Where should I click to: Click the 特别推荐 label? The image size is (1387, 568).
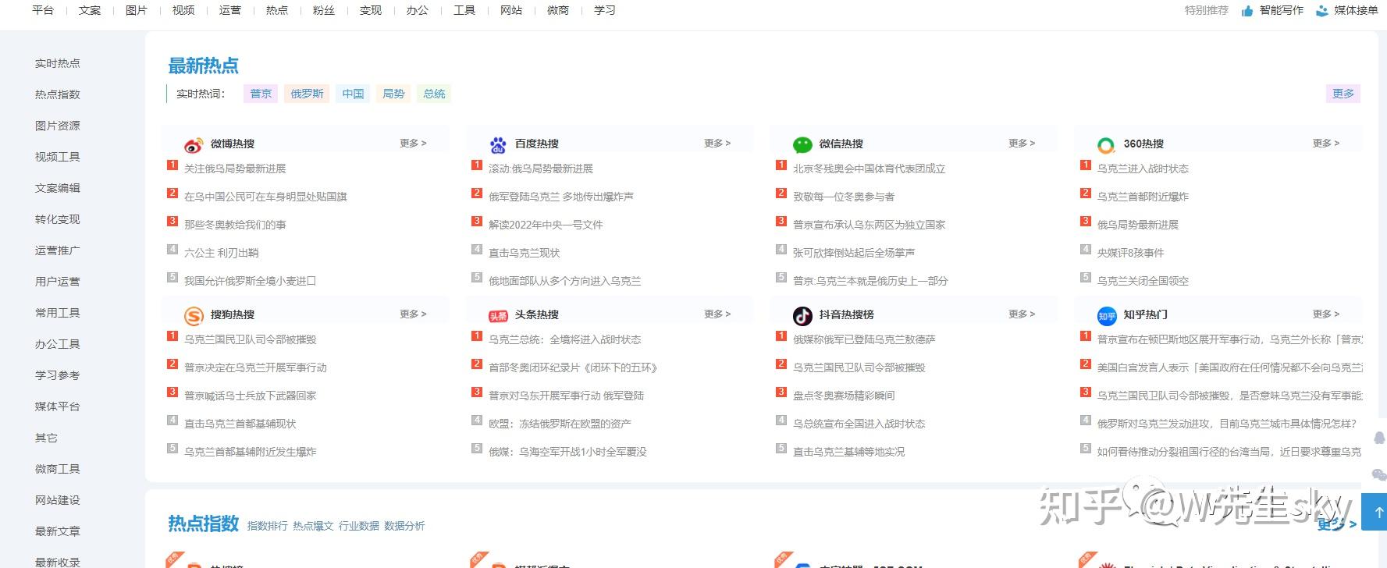(x=1207, y=10)
